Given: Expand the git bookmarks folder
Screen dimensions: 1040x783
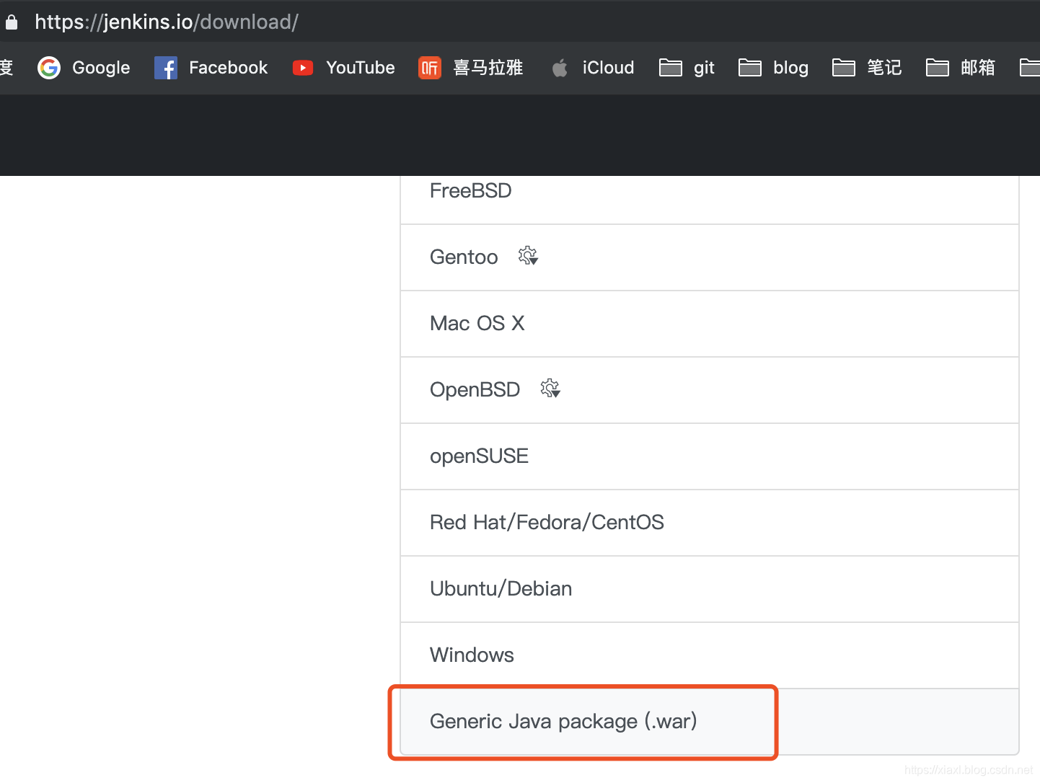Looking at the screenshot, I should (x=687, y=68).
